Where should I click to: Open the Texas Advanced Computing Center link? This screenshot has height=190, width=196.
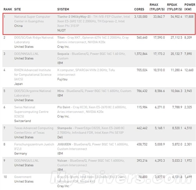34,130
